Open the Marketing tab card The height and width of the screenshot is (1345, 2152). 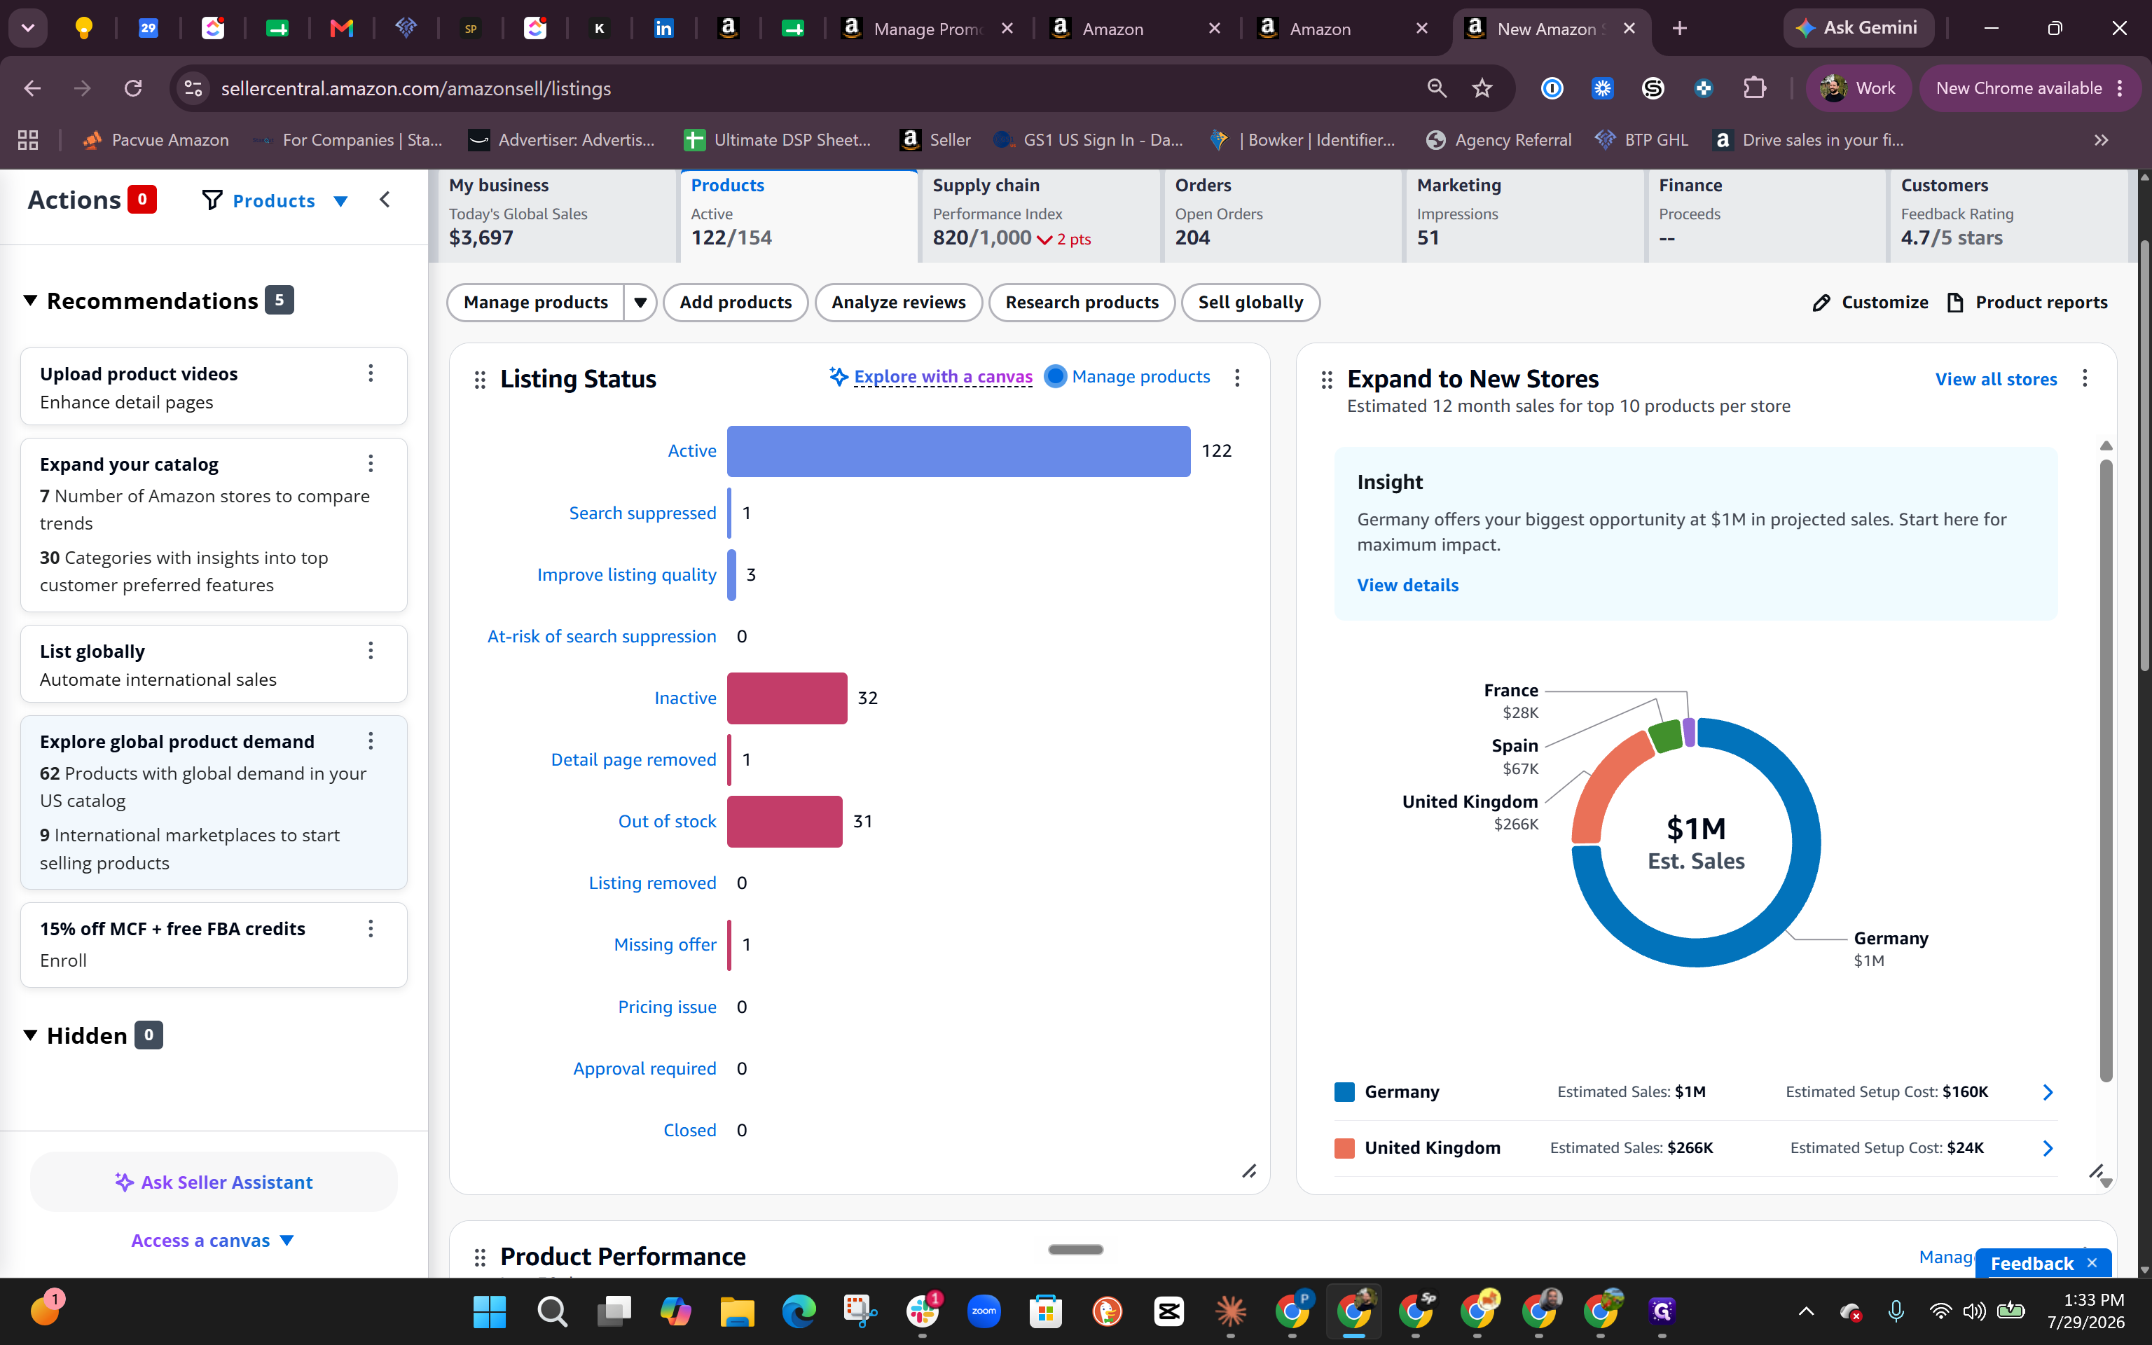click(x=1524, y=214)
